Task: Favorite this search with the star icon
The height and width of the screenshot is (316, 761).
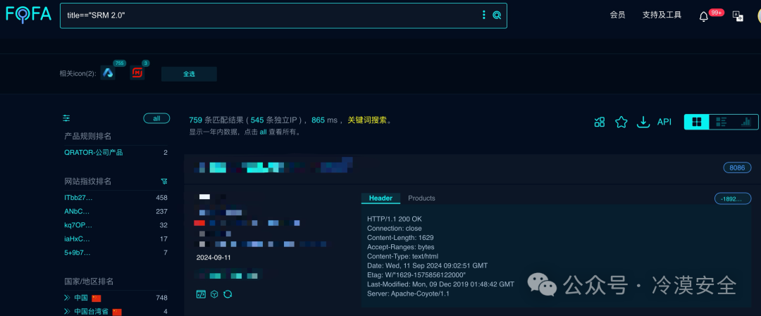Action: (x=621, y=122)
